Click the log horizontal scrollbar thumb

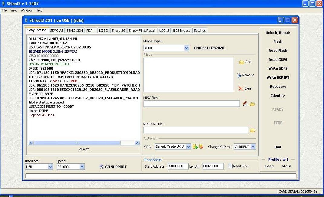(x=77, y=143)
